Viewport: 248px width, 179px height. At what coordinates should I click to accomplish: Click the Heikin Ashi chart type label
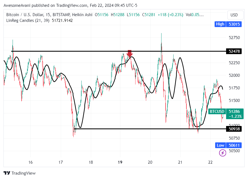[82, 15]
